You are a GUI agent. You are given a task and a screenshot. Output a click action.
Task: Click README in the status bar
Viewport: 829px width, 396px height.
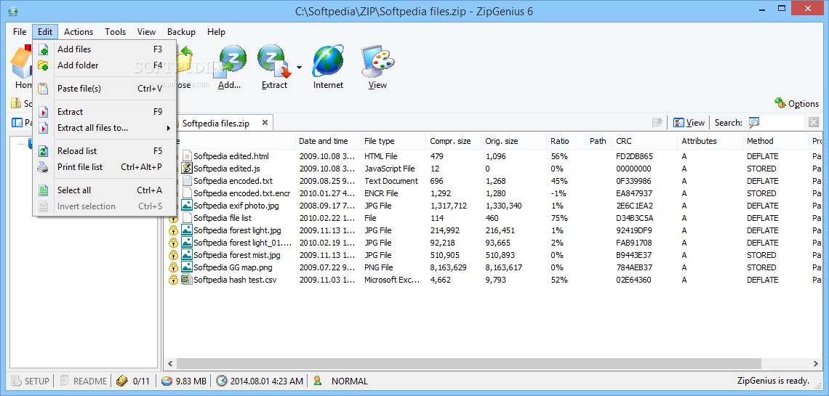tap(84, 381)
